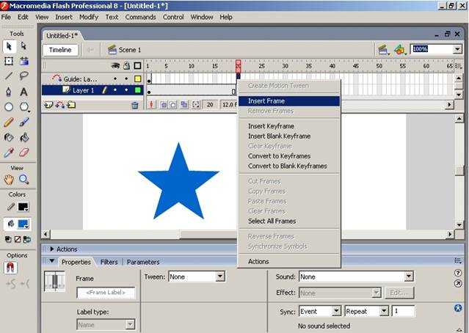Screen dimensions: 469x333
Task: Select the Ink Bottle tool
Action: [9, 137]
